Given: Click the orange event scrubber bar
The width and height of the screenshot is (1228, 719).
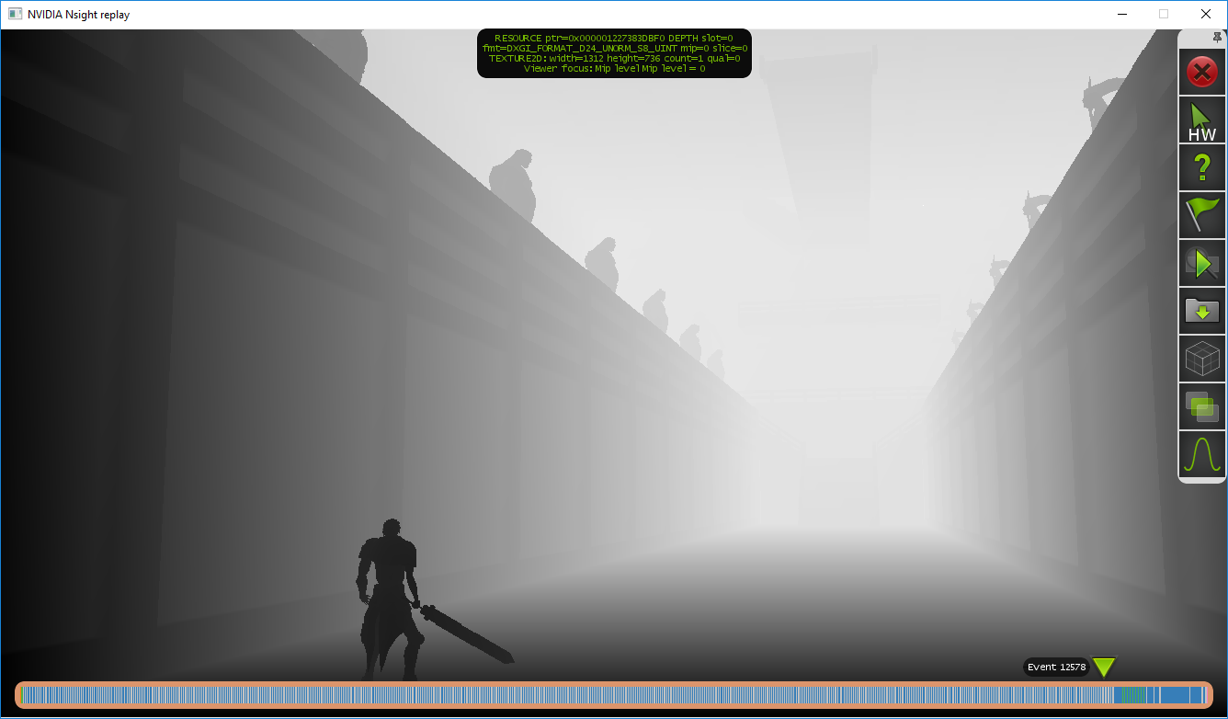Looking at the screenshot, I should point(614,695).
